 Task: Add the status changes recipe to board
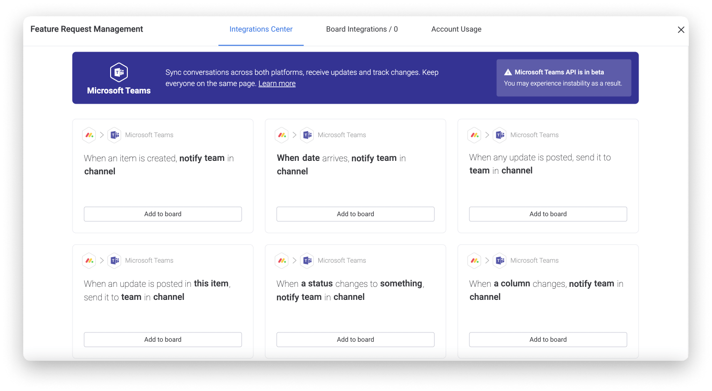355,339
